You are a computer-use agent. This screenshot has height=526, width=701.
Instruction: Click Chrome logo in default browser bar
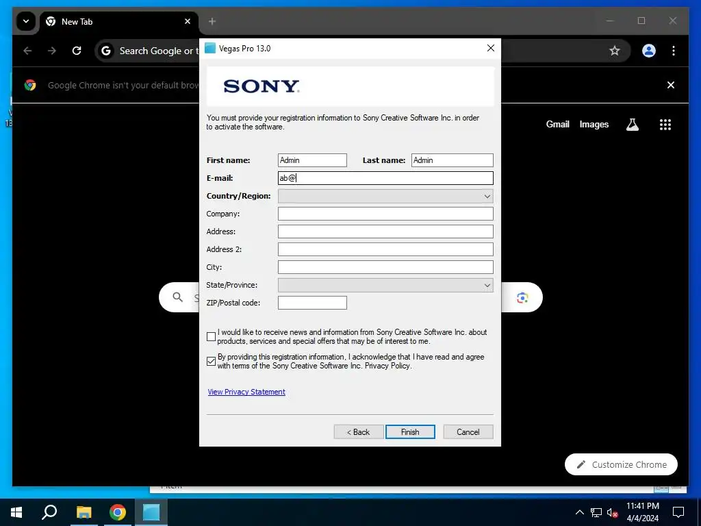click(30, 85)
